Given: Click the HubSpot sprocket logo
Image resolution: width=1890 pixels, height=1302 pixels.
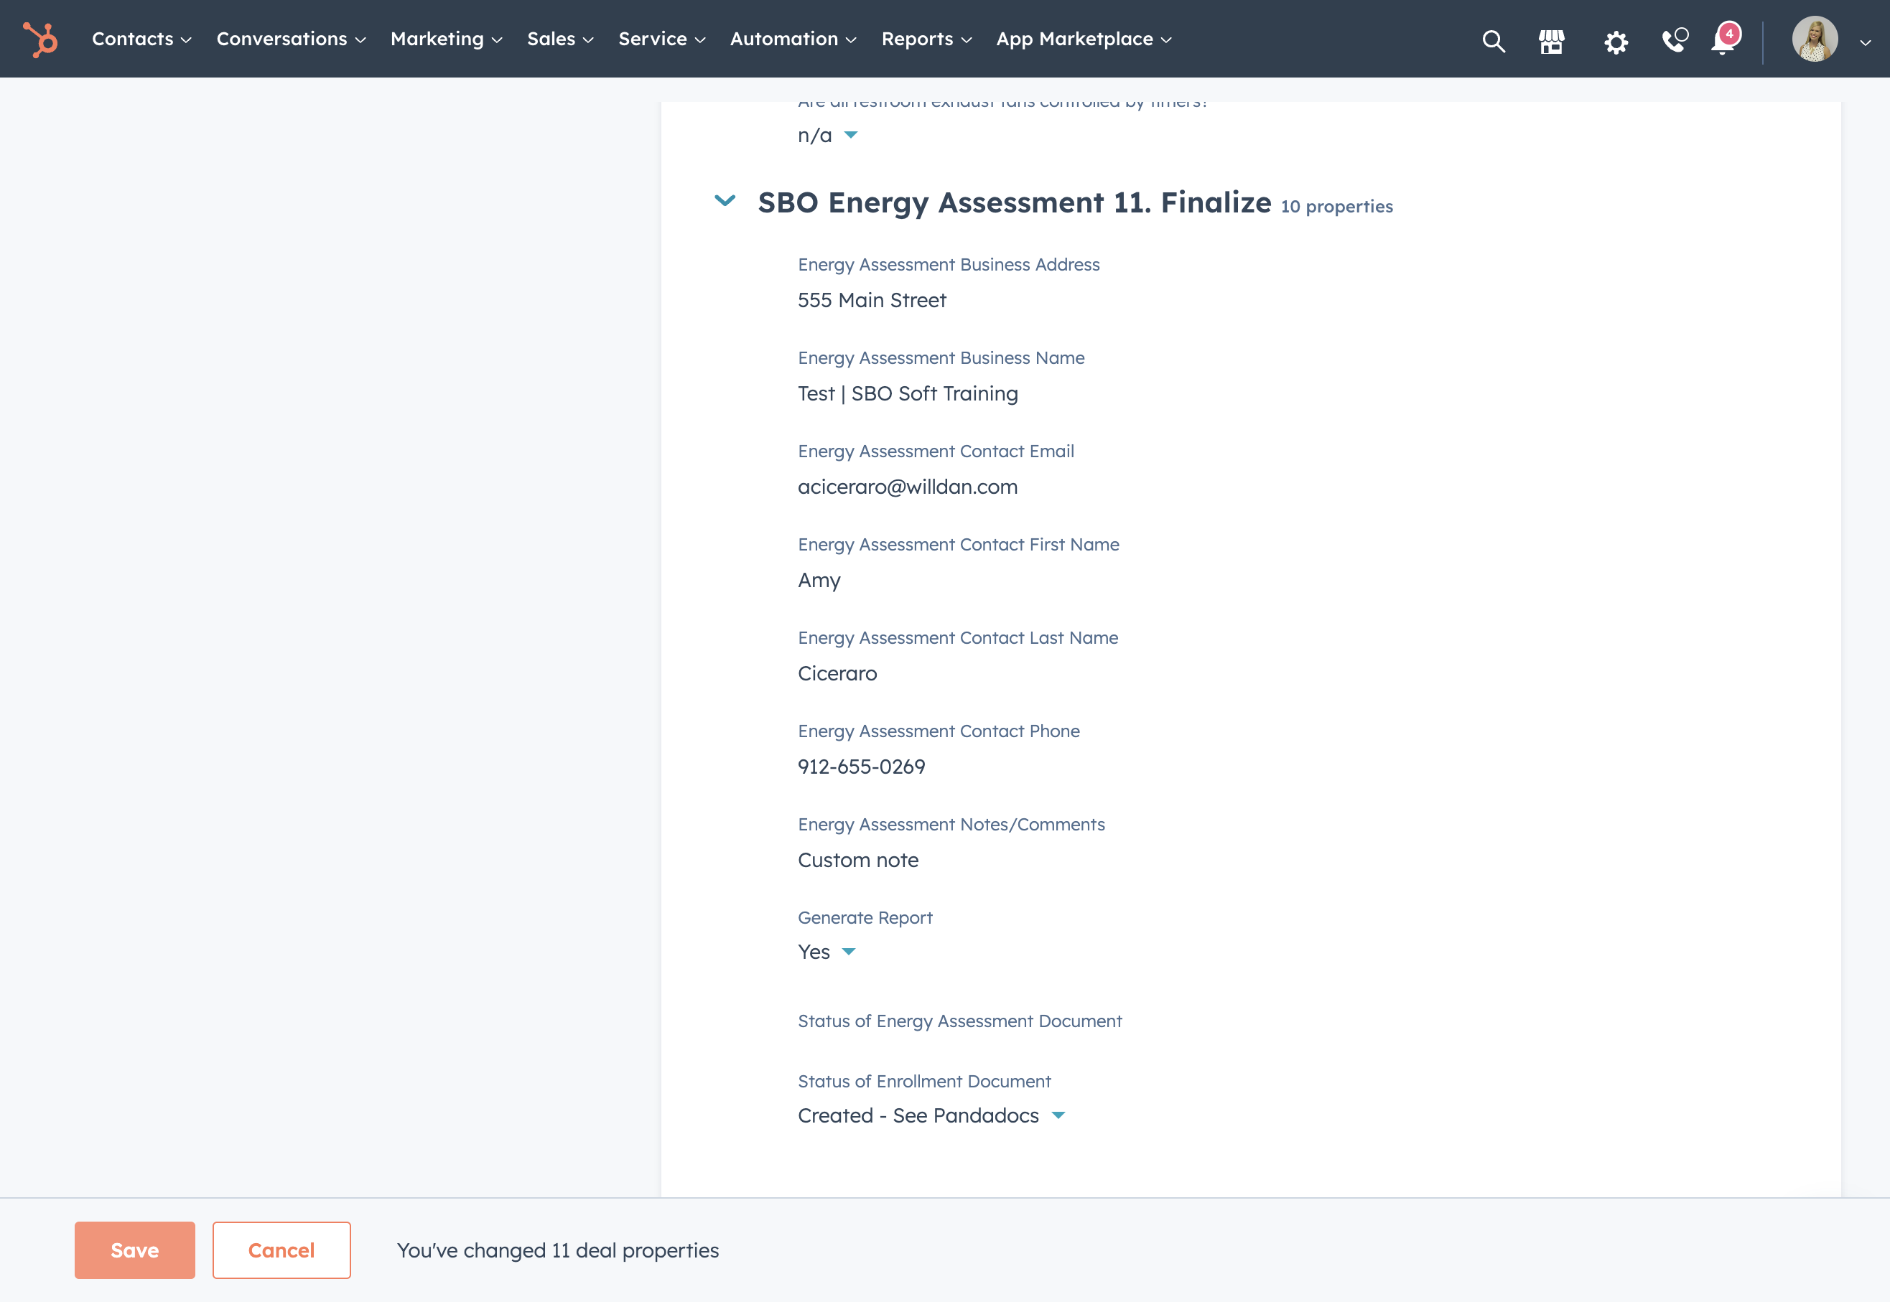Looking at the screenshot, I should click(x=40, y=39).
